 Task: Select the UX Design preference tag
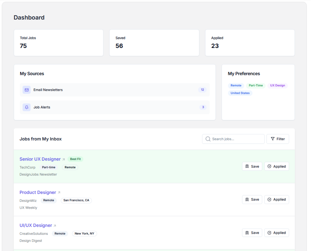(277, 86)
